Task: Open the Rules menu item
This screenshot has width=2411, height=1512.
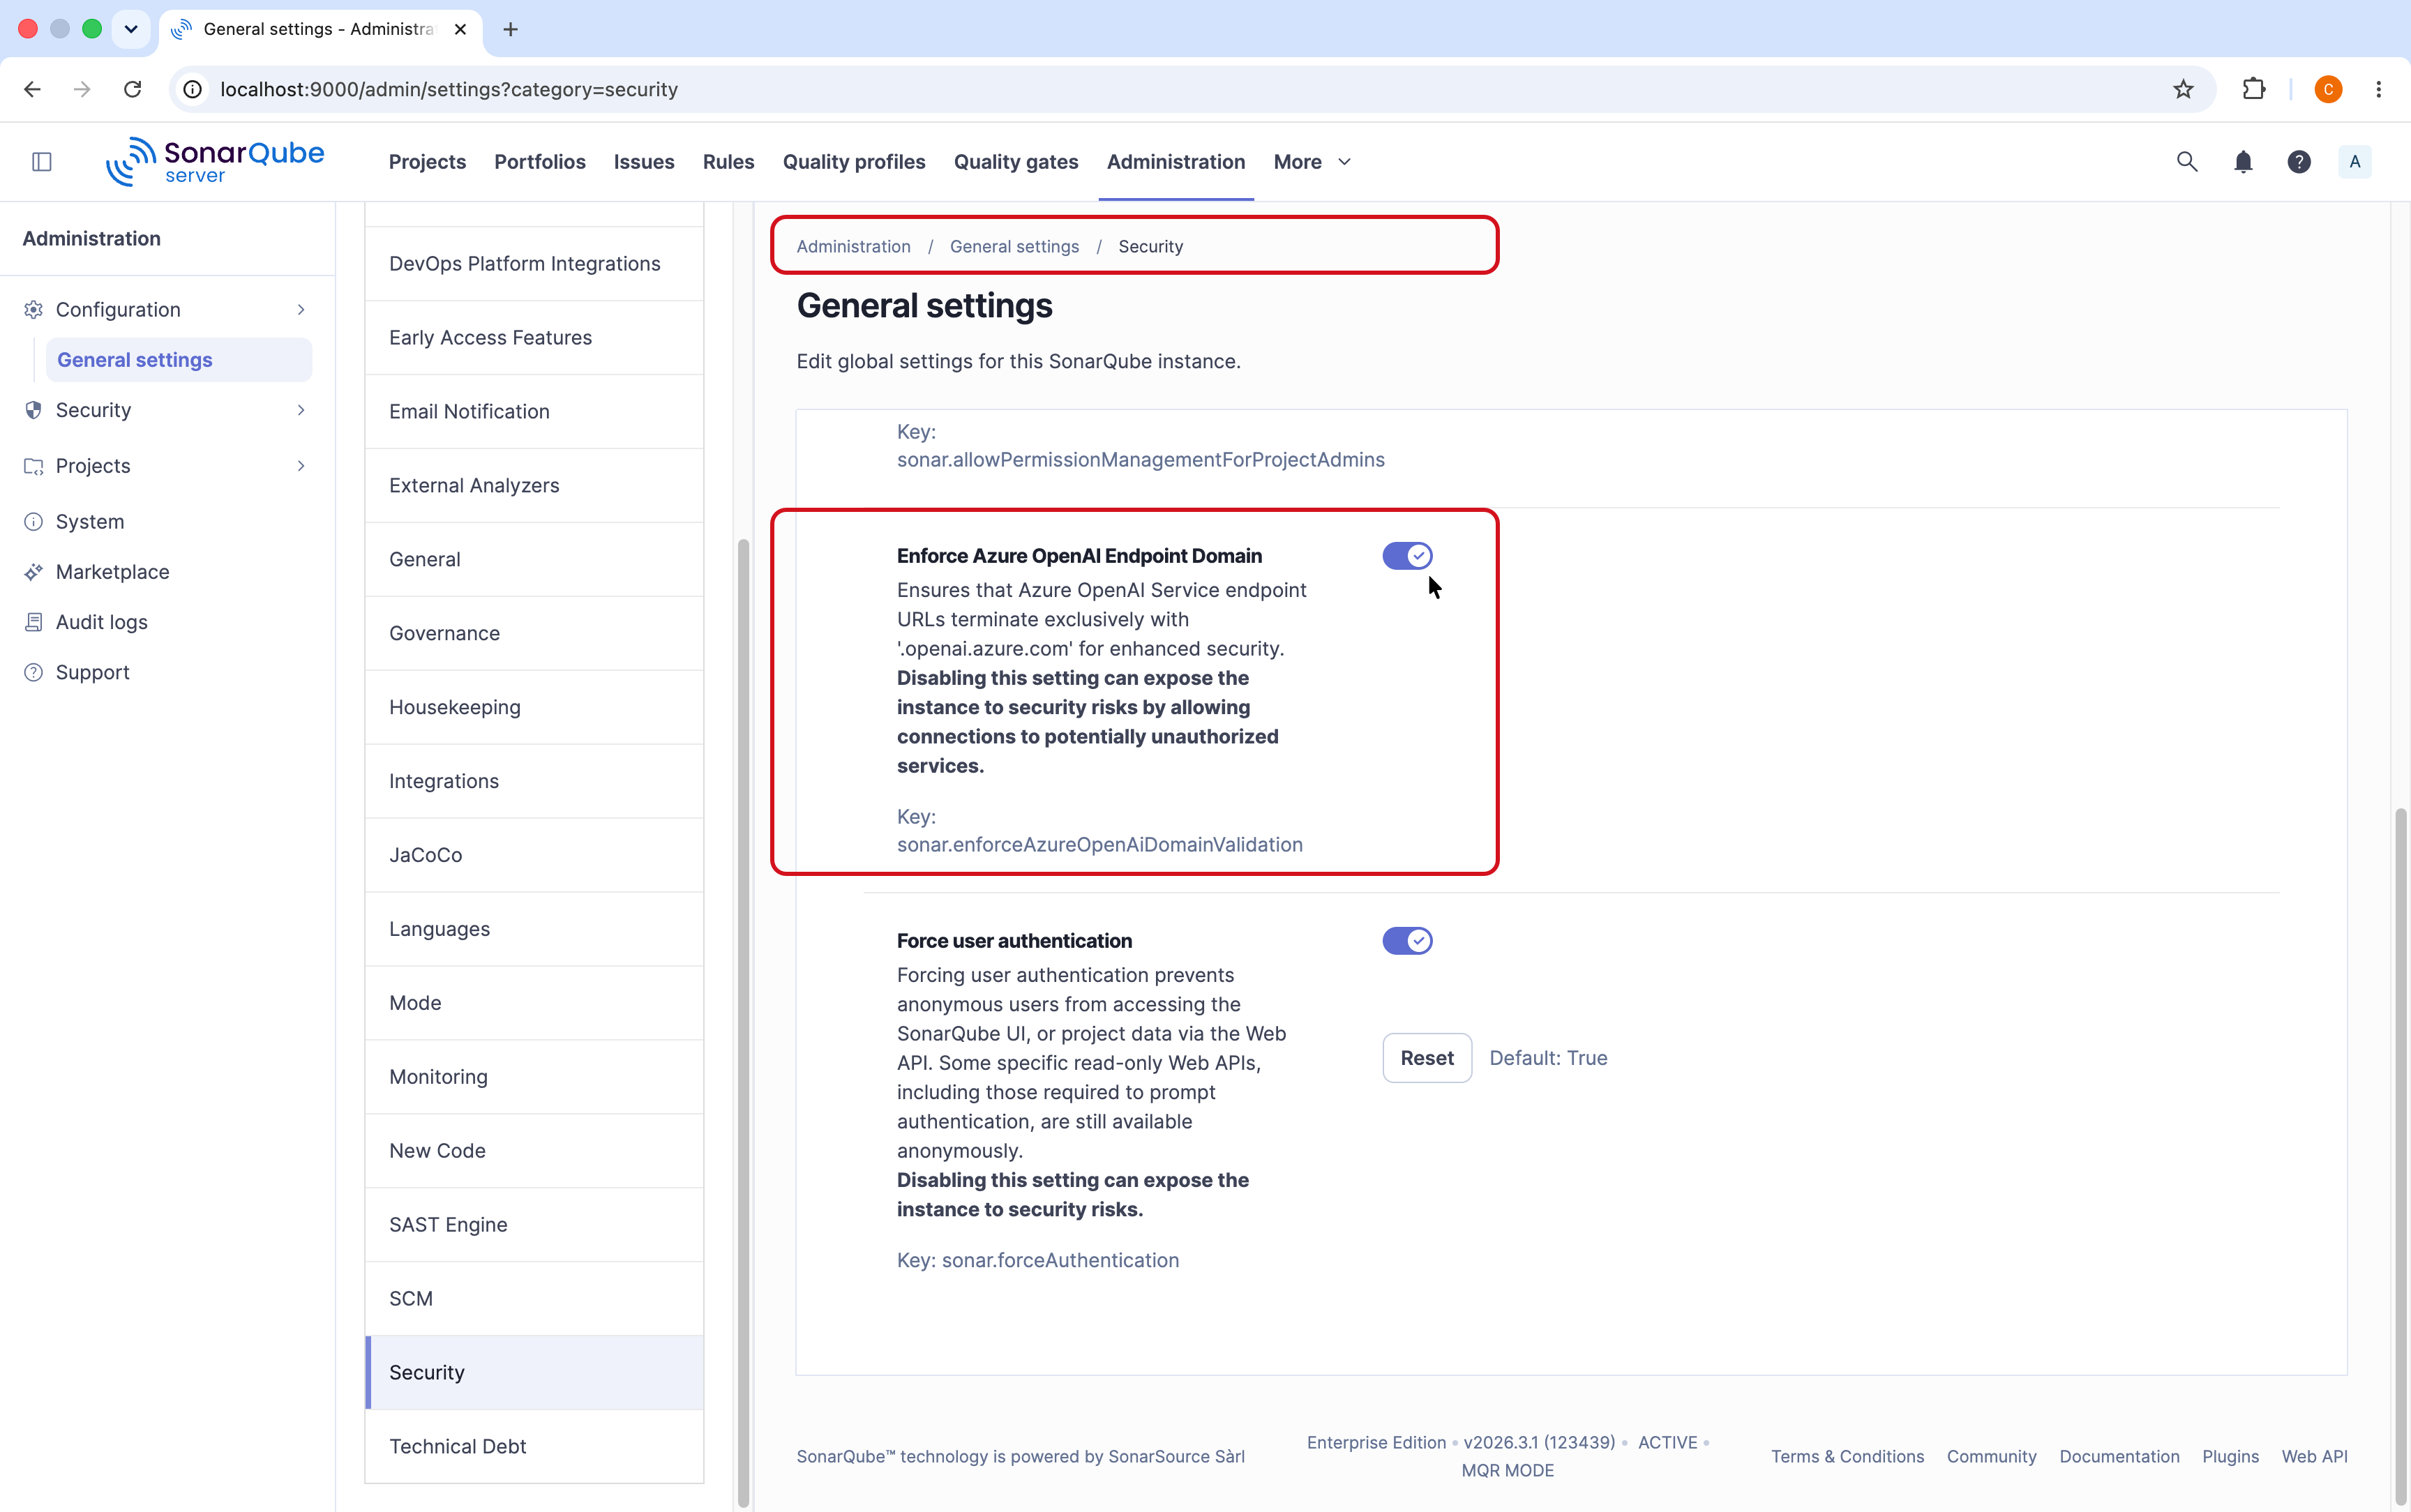Action: 728,162
